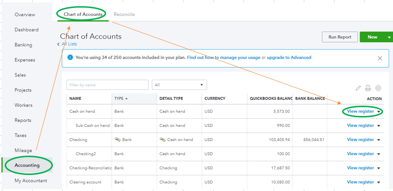View register for Cash on hand
The image size is (393, 191).
point(360,112)
